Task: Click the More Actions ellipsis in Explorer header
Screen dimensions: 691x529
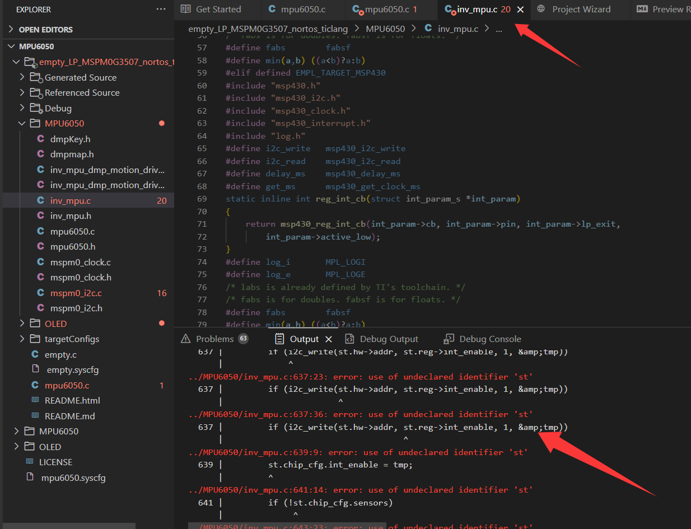Action: coord(161,9)
